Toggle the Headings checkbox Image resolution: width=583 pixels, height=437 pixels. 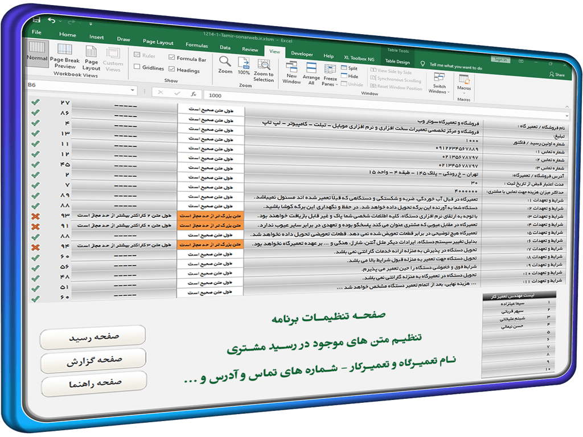pos(171,69)
